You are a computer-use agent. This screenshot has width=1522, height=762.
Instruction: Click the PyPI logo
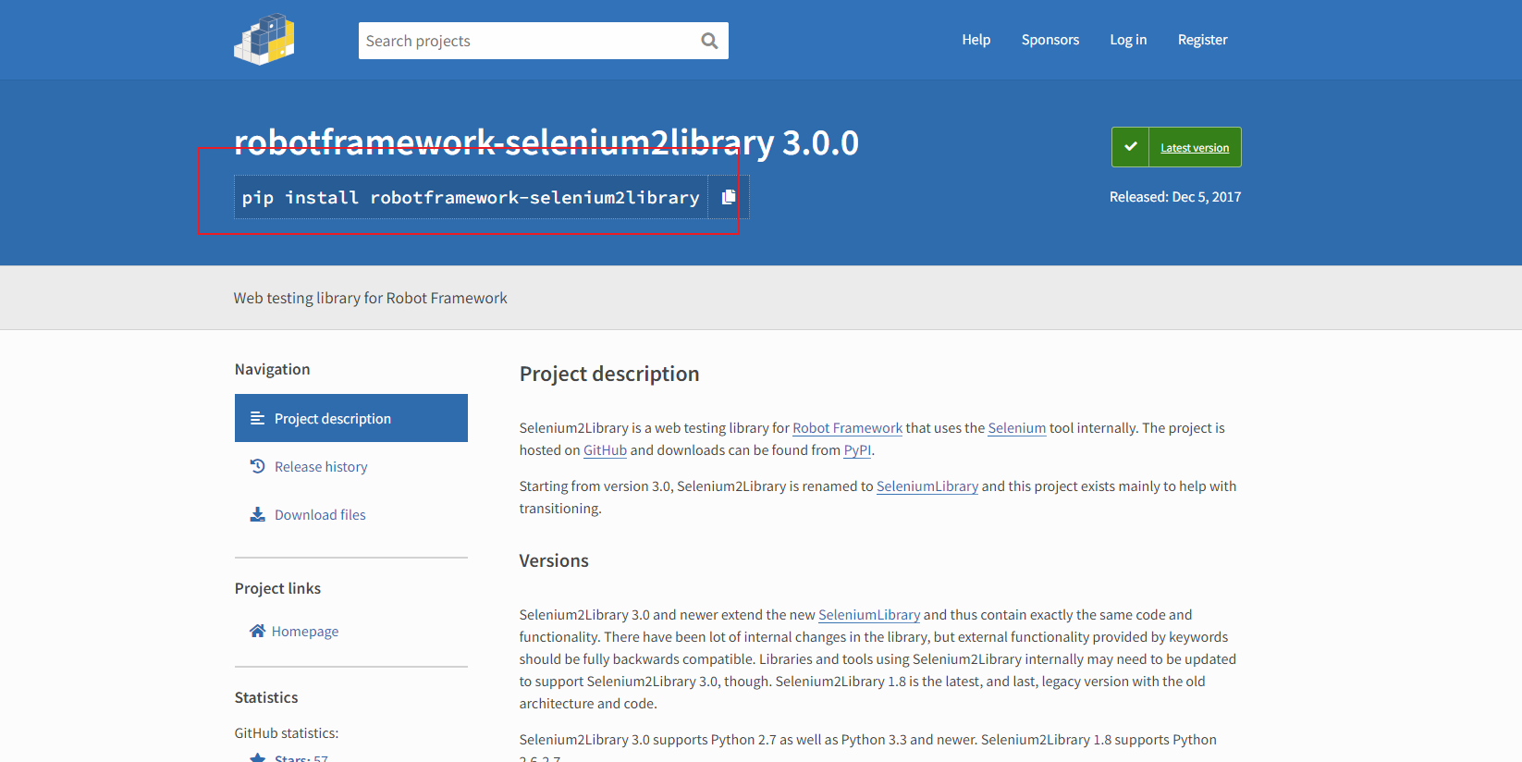click(264, 40)
